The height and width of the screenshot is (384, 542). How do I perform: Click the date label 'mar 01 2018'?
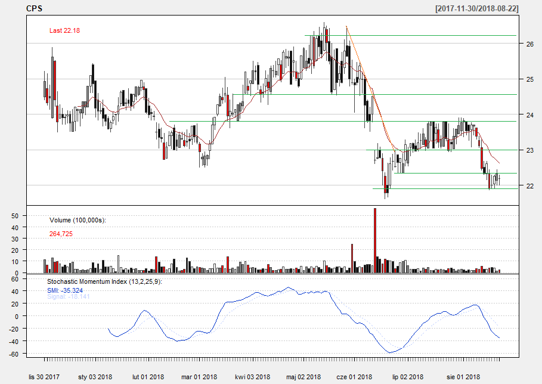pos(199,377)
